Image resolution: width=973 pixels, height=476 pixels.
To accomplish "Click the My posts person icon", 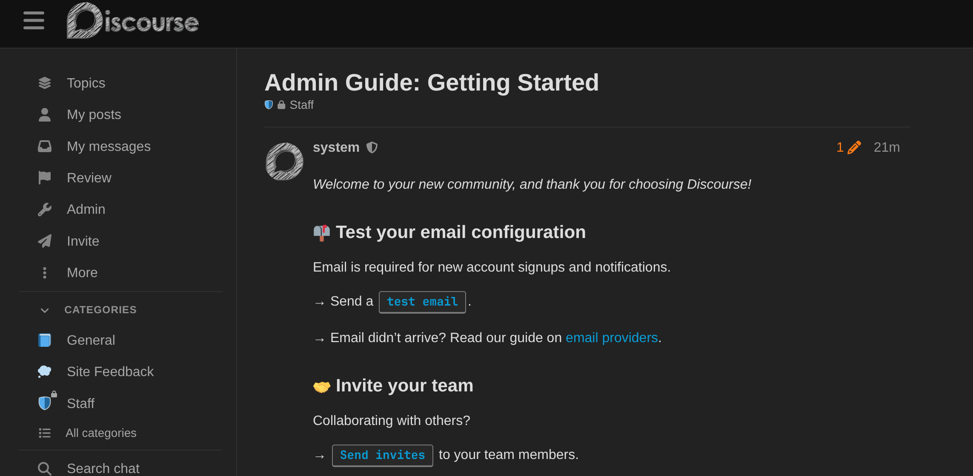I will [45, 114].
